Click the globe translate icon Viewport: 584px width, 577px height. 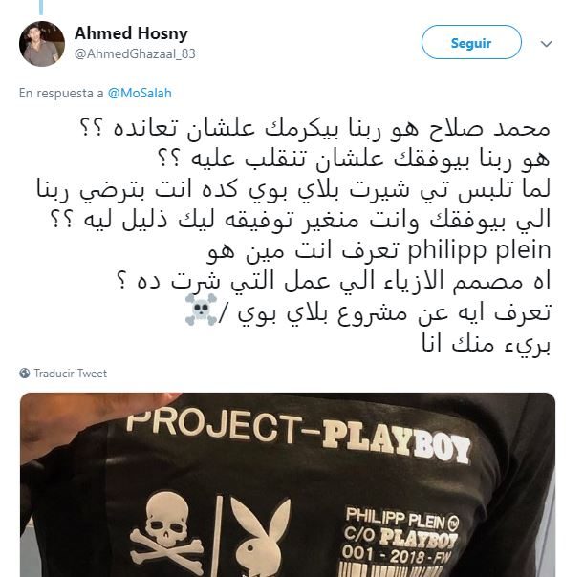click(x=25, y=373)
